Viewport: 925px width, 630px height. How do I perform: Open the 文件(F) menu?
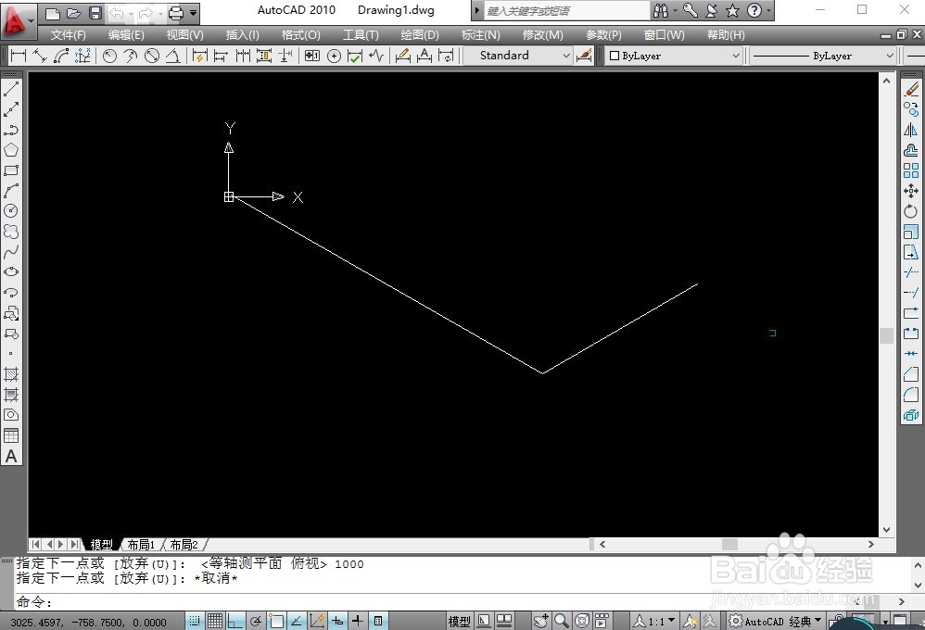[68, 35]
